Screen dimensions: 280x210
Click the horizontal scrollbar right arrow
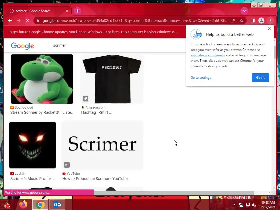269,193
